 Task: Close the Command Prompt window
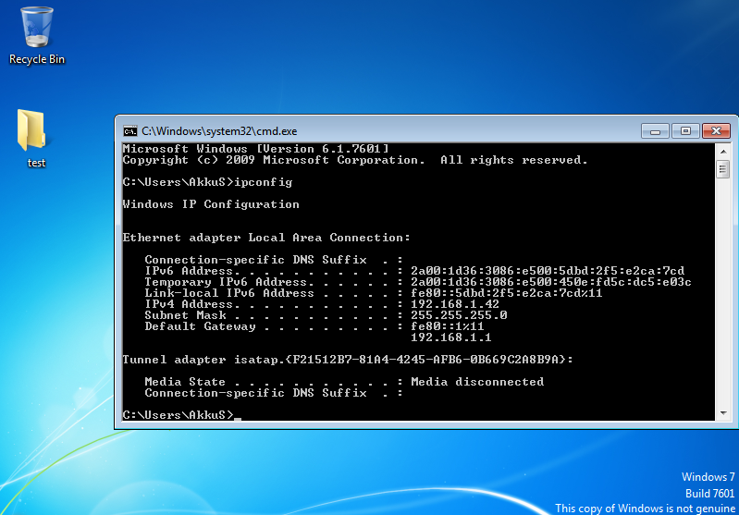click(x=715, y=131)
